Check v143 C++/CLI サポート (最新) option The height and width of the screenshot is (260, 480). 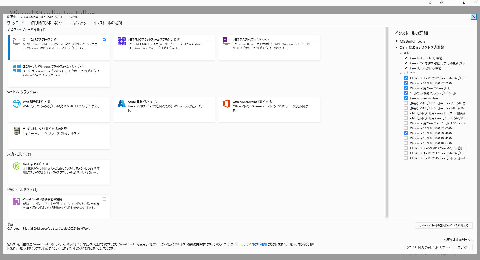pyautogui.click(x=406, y=113)
